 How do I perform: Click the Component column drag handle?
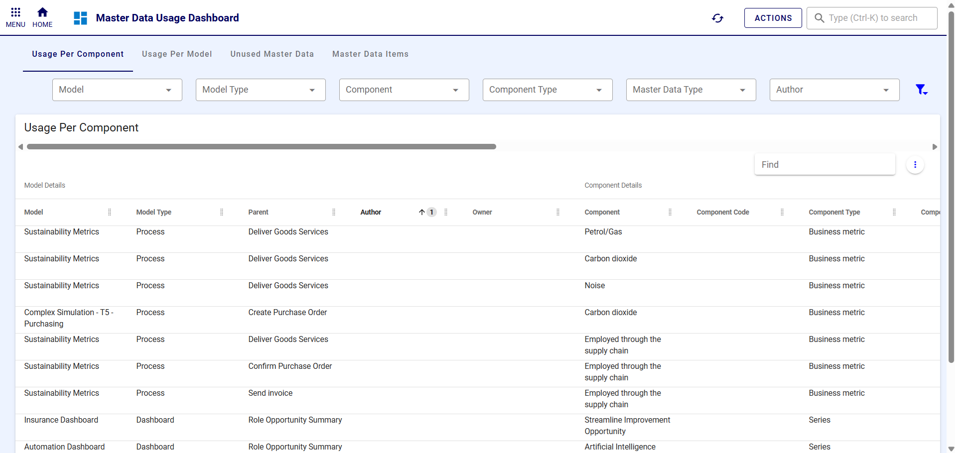pos(670,212)
